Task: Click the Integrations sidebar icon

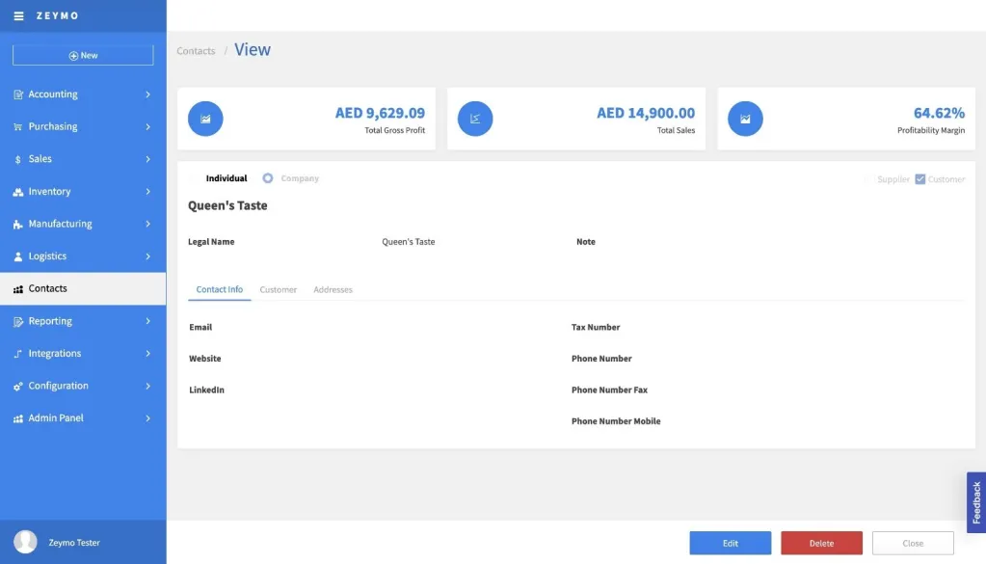Action: [x=17, y=354]
